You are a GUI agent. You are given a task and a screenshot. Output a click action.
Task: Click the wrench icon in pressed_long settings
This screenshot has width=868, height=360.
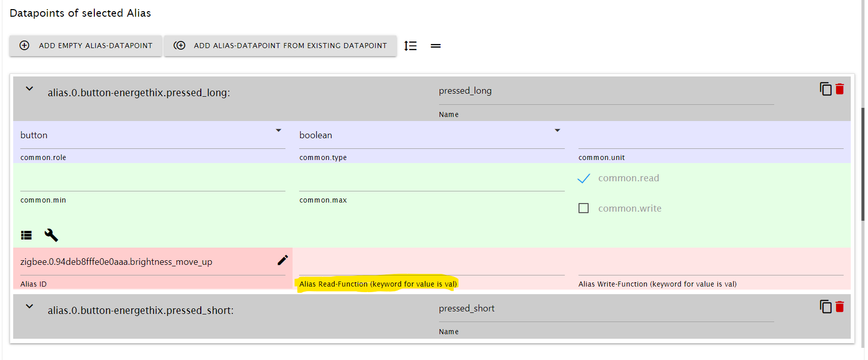pos(51,235)
